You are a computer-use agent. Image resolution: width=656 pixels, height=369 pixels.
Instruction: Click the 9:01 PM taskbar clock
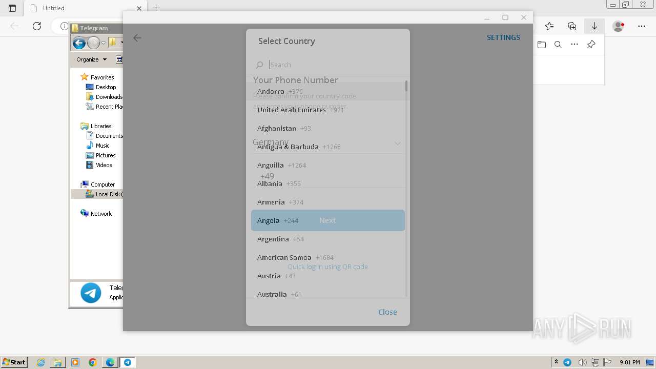(x=630, y=362)
